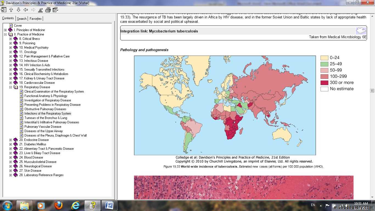Switch to the Search tab
Screen dimensions: 375x211
point(22,19)
